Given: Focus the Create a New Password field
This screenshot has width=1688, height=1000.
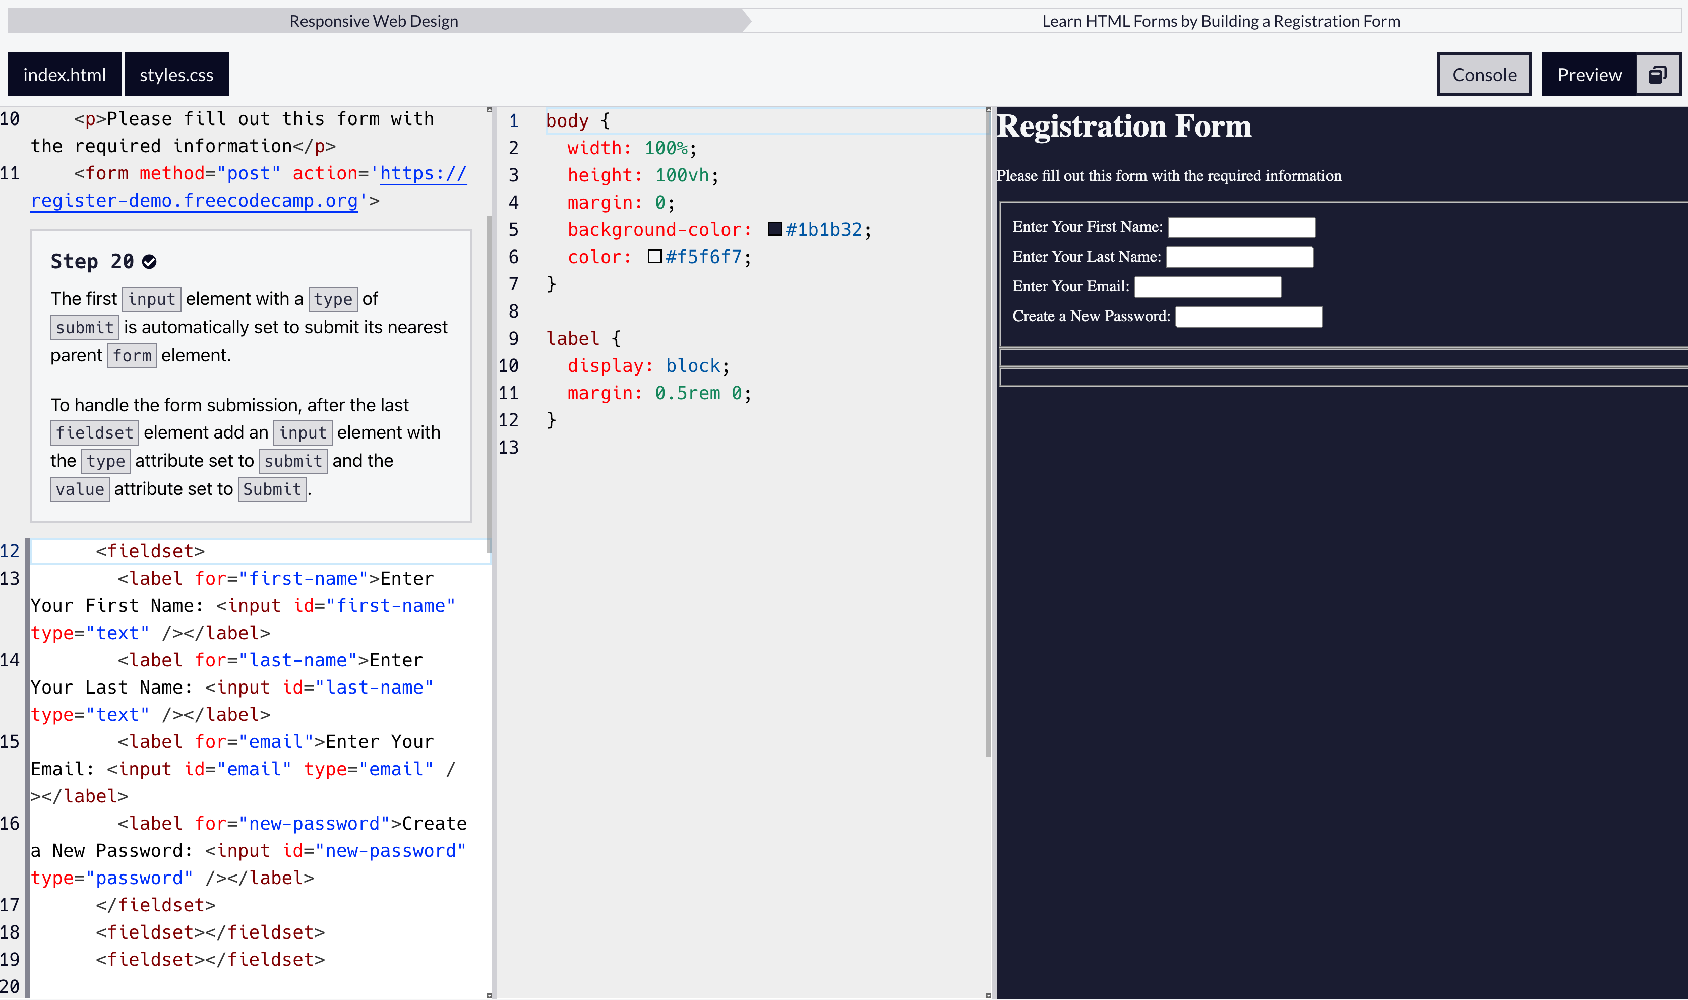Looking at the screenshot, I should [1249, 316].
